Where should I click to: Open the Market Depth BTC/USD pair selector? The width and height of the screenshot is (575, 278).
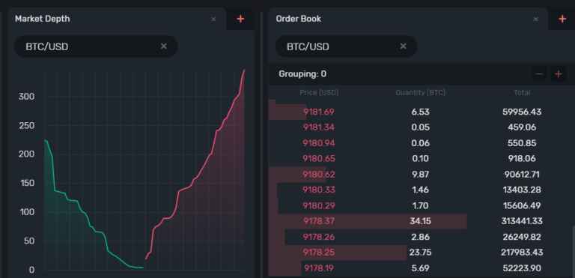tap(96, 46)
